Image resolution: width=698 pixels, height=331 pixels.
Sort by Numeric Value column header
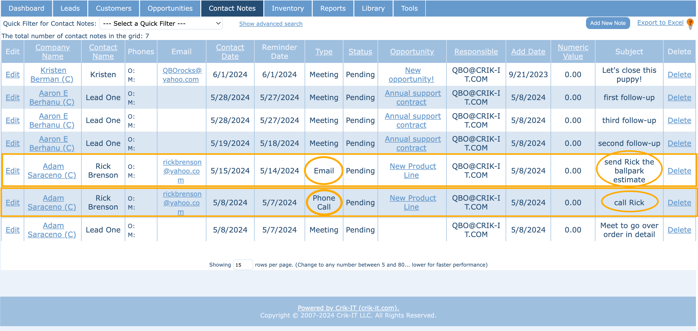point(572,52)
